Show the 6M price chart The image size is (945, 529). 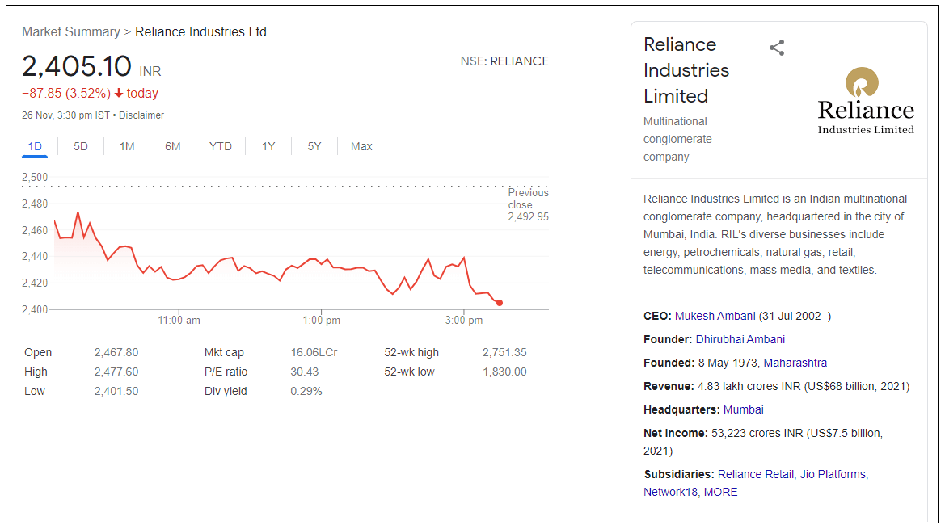tap(173, 146)
